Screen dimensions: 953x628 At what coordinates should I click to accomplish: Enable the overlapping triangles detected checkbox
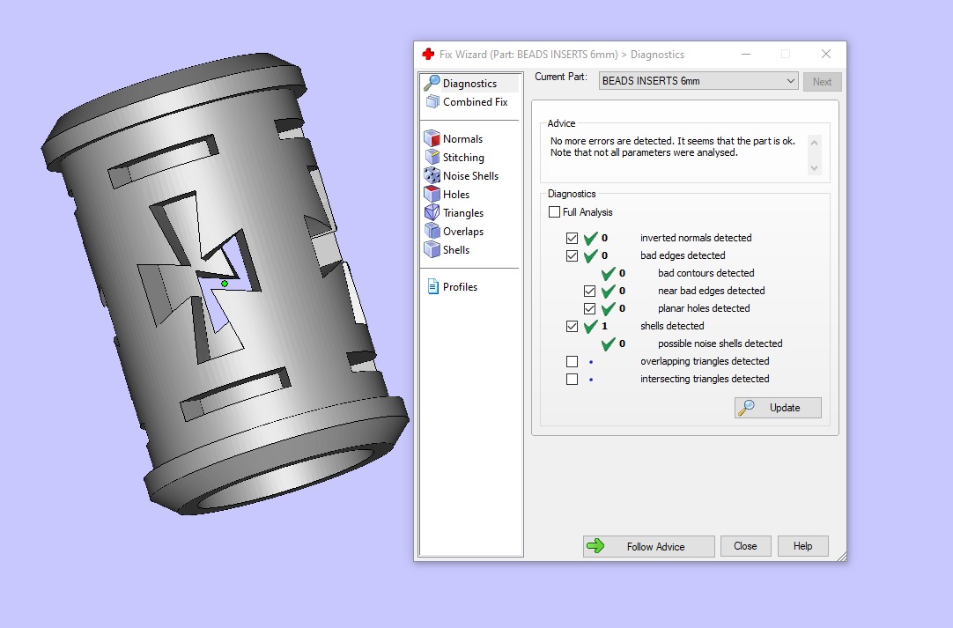[x=572, y=361]
